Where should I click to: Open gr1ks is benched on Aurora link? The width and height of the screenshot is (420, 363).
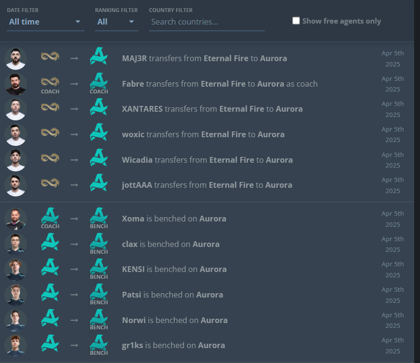click(173, 345)
